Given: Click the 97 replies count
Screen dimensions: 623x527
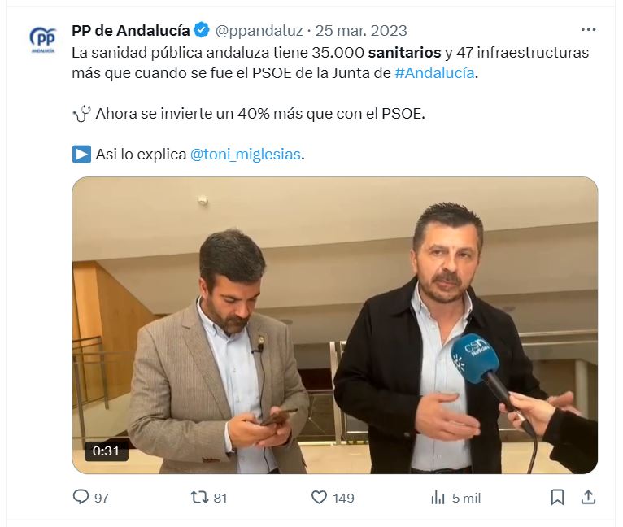Looking at the screenshot, I should (x=102, y=498).
